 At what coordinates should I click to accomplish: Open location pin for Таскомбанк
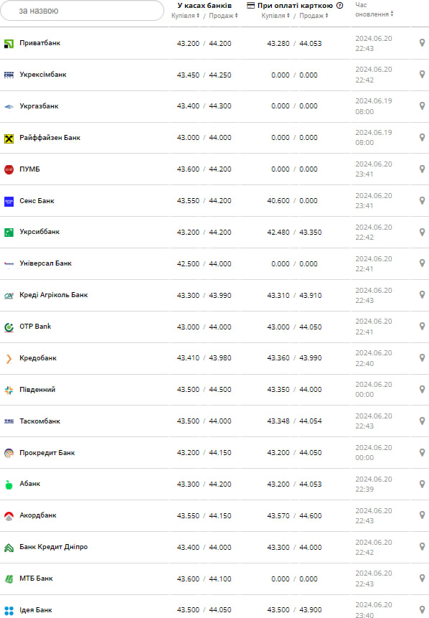(422, 421)
